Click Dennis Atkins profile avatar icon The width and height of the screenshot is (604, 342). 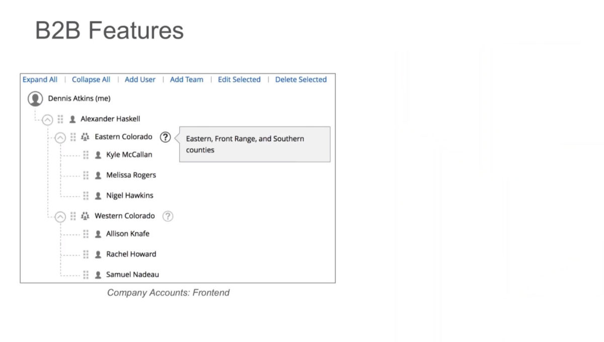coord(35,99)
